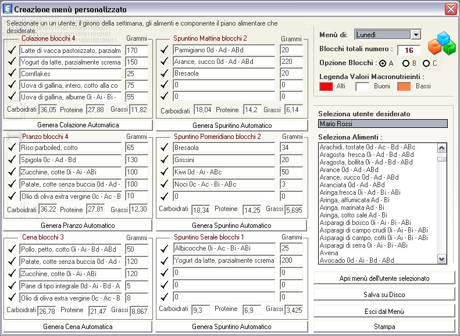Viewport: 460px width, 336px height.
Task: Click checkmark beside Kiwi 0d - Ai - ABc
Action: [x=164, y=171]
